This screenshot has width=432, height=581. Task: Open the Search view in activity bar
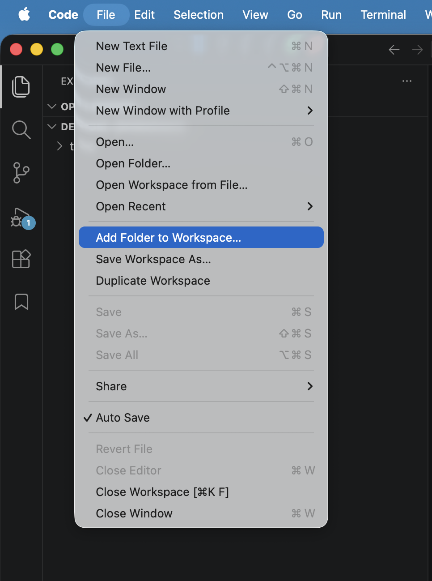coord(21,130)
